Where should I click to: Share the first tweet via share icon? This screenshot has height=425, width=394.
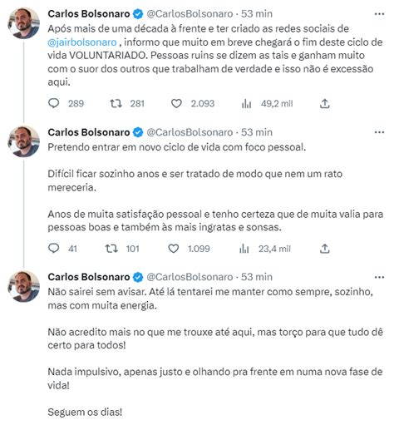[x=325, y=103]
